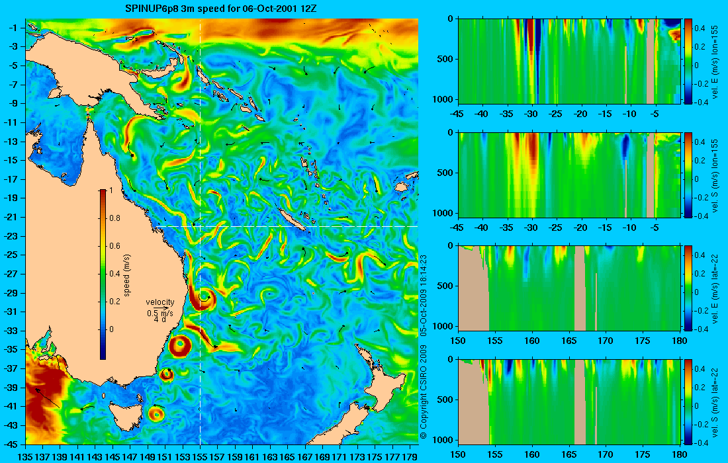The height and width of the screenshot is (463, 728).
Task: Select the surface speed map of the Coral and Tasman Sea
Action: (222, 232)
